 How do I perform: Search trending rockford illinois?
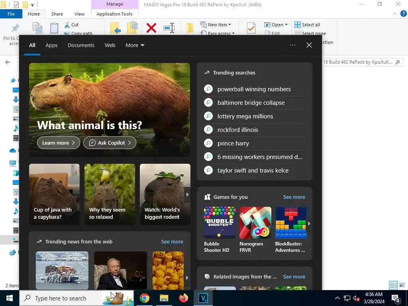(x=255, y=129)
